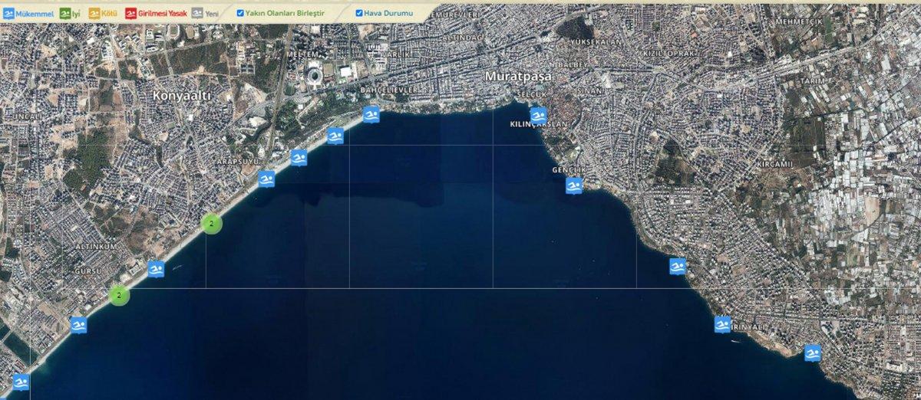This screenshot has height=400, width=921.
Task: Click the blue Mükemmel legend icon
Action: [9, 13]
